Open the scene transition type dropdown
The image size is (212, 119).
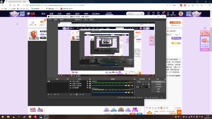pos(143,82)
